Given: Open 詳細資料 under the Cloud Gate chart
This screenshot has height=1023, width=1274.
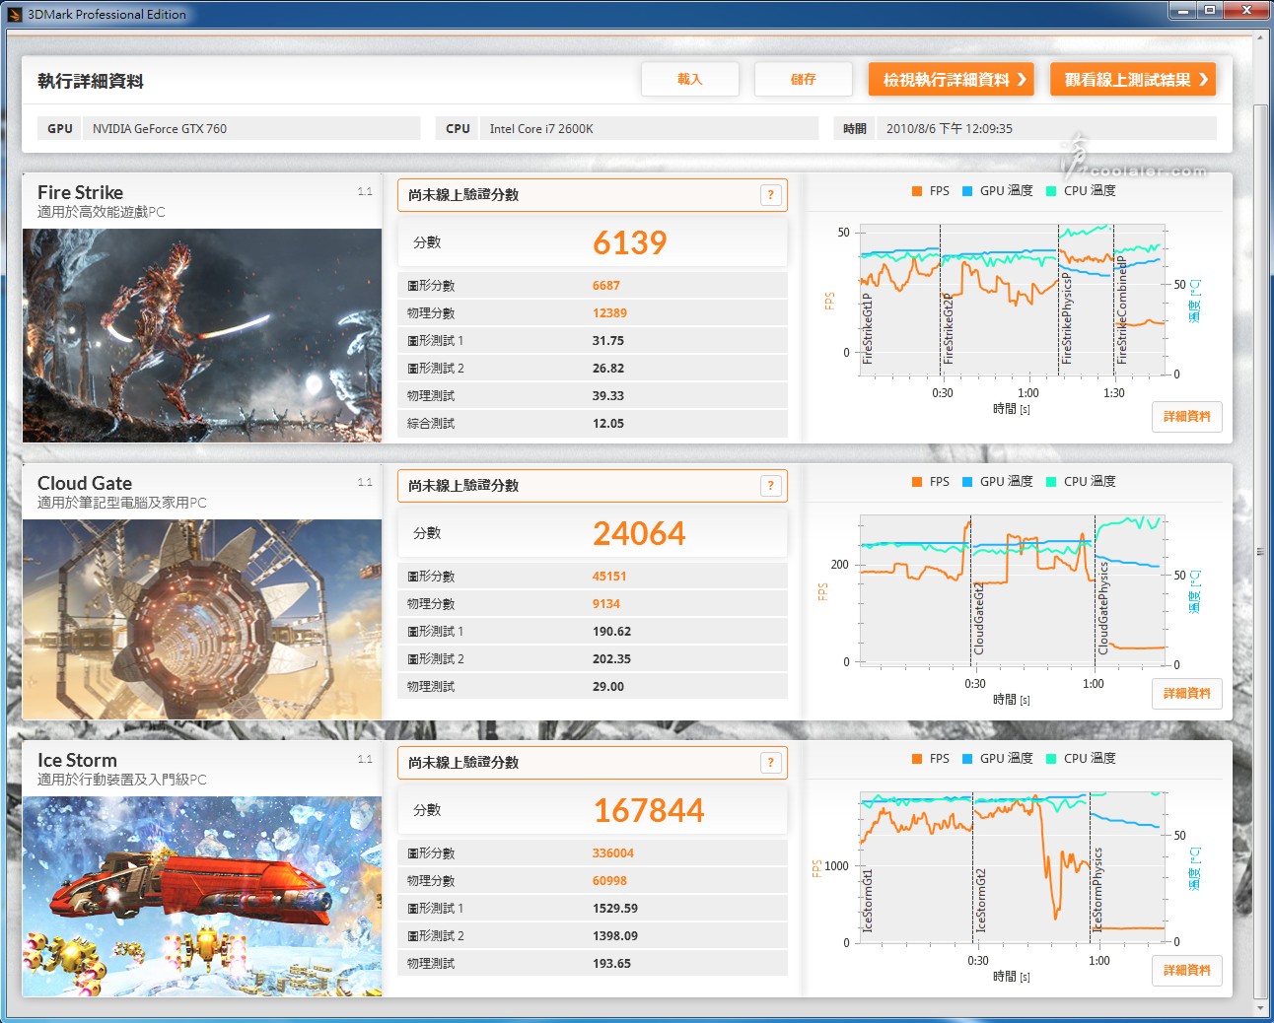Looking at the screenshot, I should pyautogui.click(x=1186, y=694).
